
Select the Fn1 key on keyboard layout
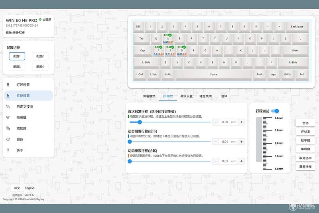click(302, 75)
